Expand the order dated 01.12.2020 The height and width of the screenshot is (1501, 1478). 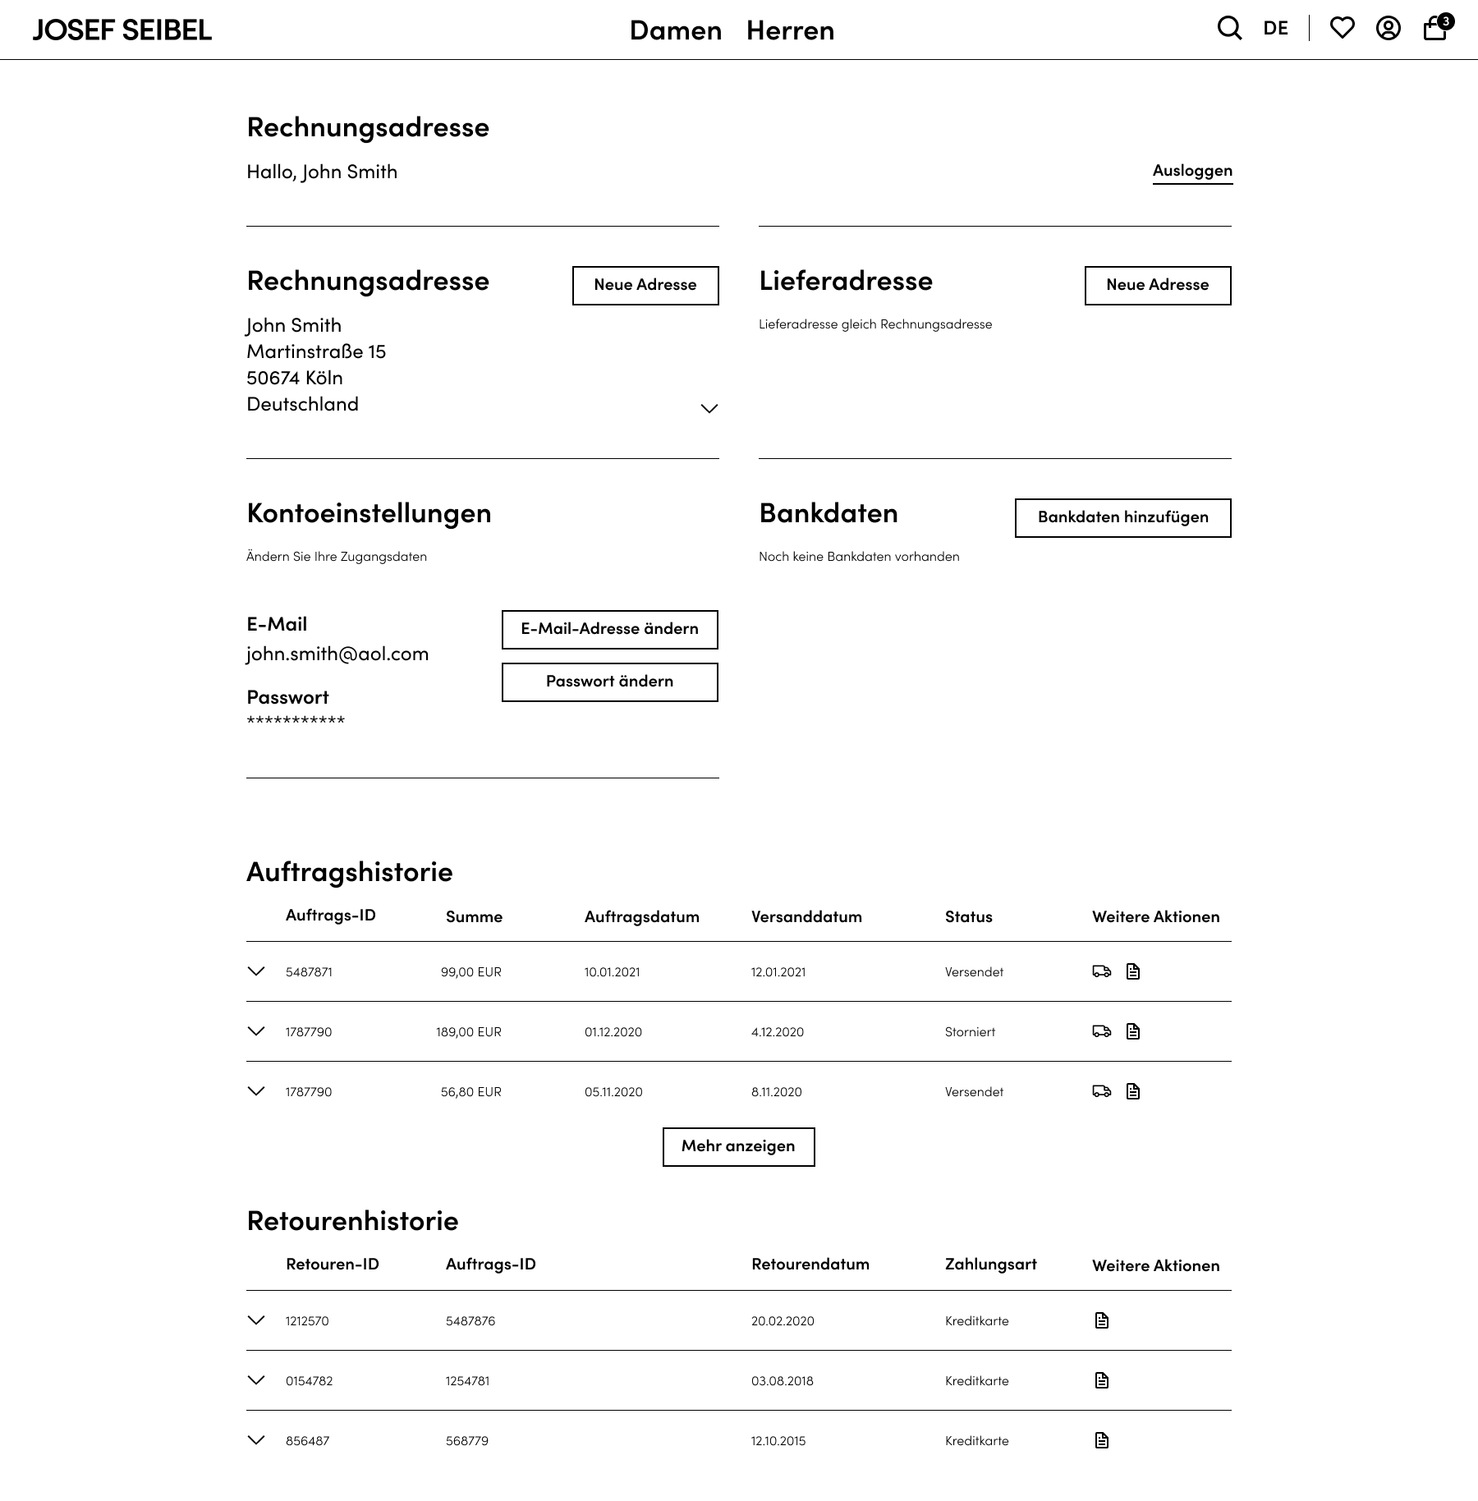[256, 1031]
